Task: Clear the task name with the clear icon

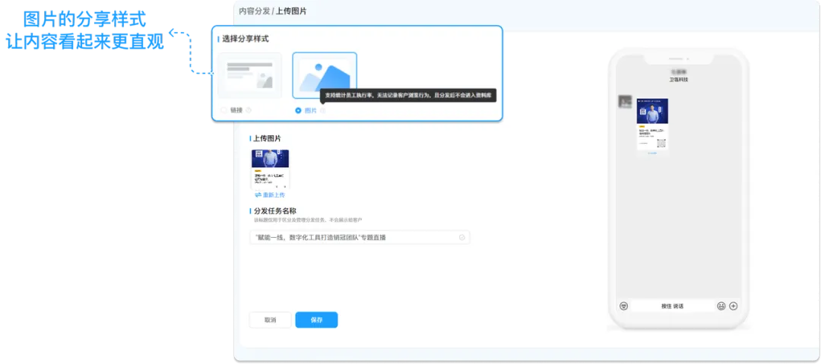Action: [462, 238]
